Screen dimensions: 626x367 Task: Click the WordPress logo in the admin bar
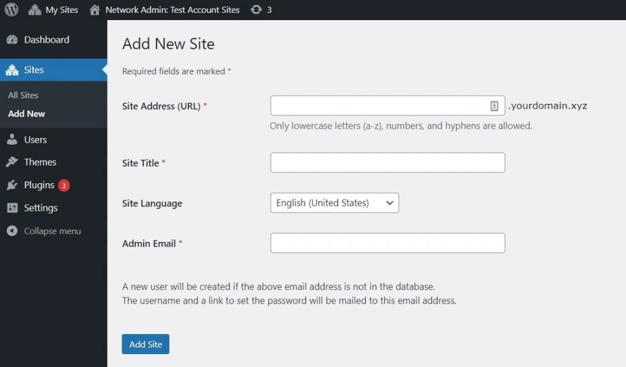pyautogui.click(x=10, y=9)
